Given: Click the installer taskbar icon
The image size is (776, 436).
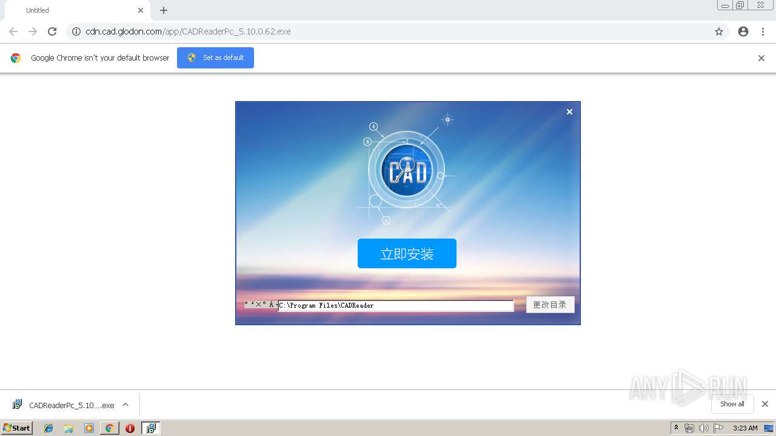Looking at the screenshot, I should click(x=151, y=428).
